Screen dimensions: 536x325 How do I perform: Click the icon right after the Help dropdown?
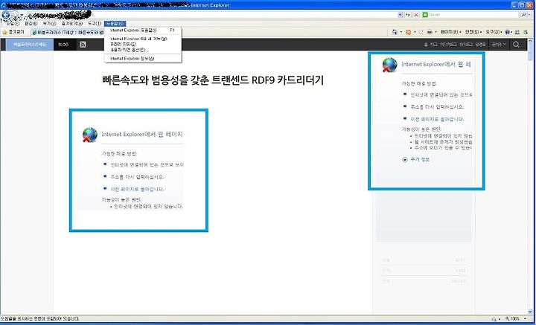coord(517,32)
